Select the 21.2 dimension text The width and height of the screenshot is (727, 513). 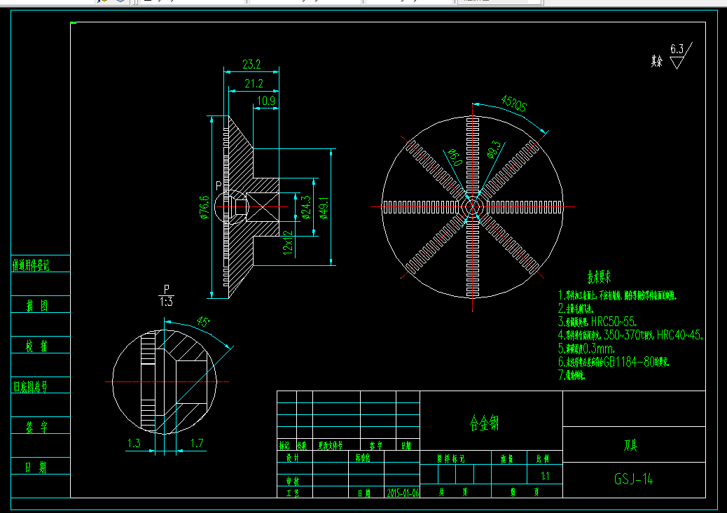pyautogui.click(x=254, y=84)
